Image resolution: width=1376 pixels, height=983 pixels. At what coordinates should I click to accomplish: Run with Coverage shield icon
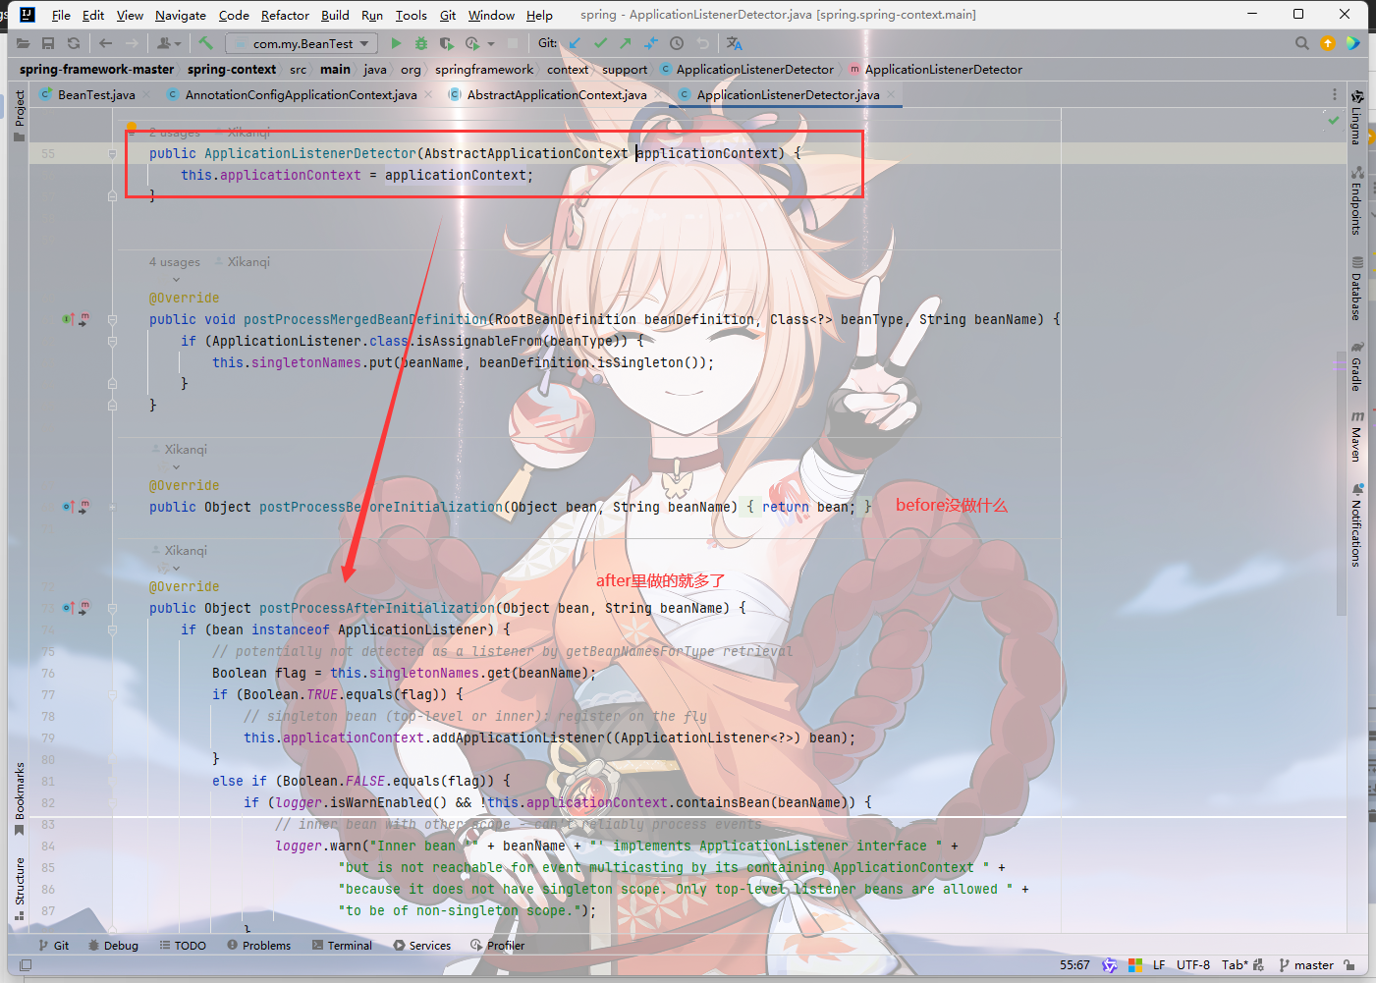pos(447,43)
